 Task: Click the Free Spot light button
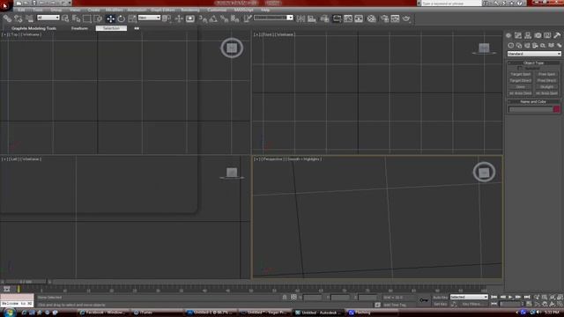(546, 74)
